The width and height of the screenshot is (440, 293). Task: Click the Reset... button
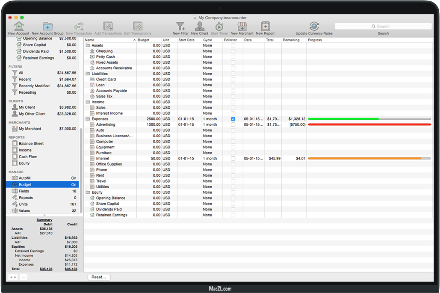[x=99, y=277]
